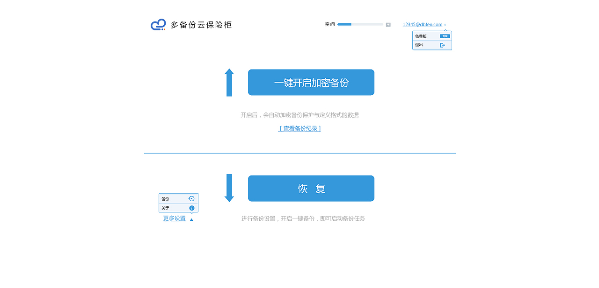Click the info icon beside 关于
The image size is (599, 288).
coord(191,208)
